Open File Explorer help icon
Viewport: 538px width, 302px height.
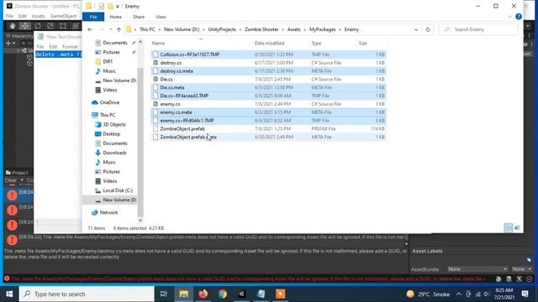519,17
